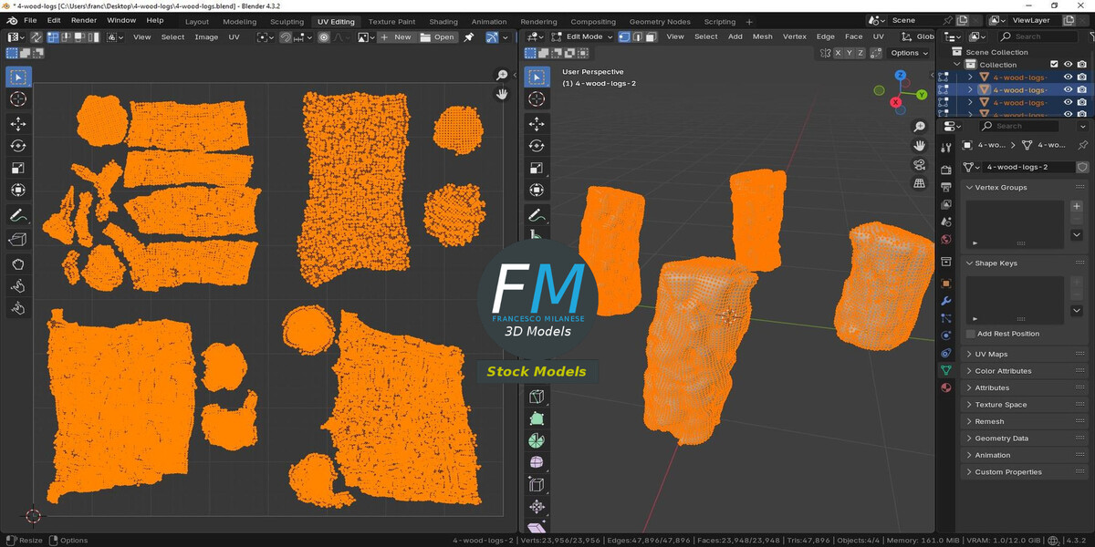Select the Cursor tool in the UV editor toolbar
The image size is (1095, 547).
(18, 98)
